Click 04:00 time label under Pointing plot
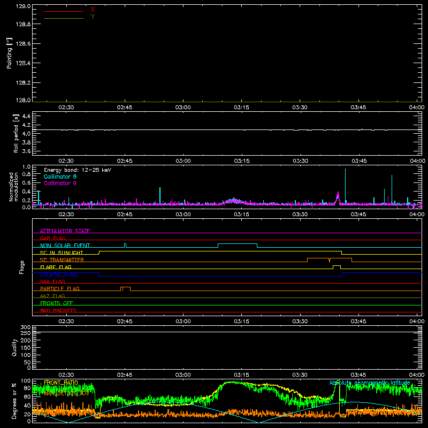Image resolution: width=428 pixels, height=428 pixels. [x=417, y=108]
